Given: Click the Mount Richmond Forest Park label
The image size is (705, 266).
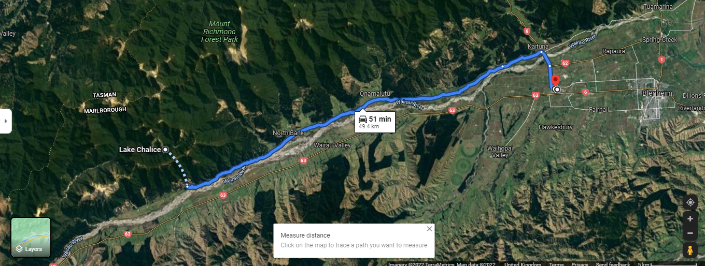Looking at the screenshot, I should click(x=219, y=32).
